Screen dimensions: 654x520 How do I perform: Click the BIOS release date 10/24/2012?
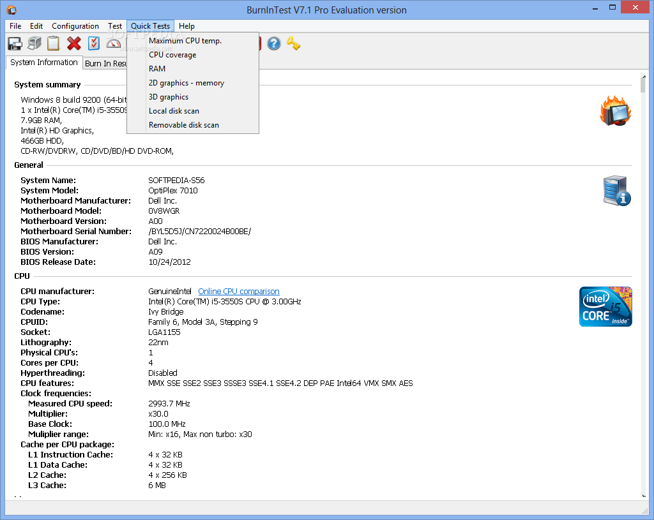[x=169, y=262]
